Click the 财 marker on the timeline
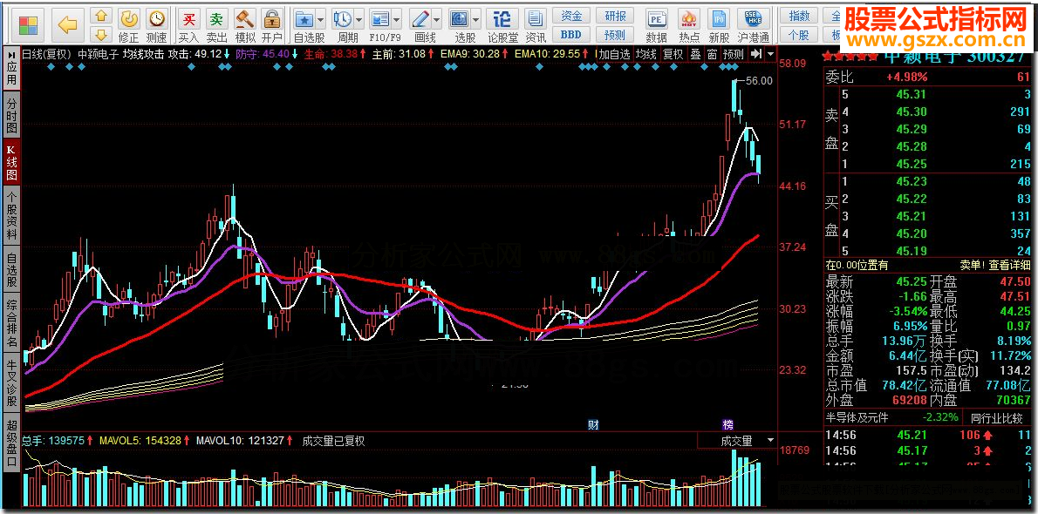Image resolution: width=1038 pixels, height=514 pixels. [593, 425]
